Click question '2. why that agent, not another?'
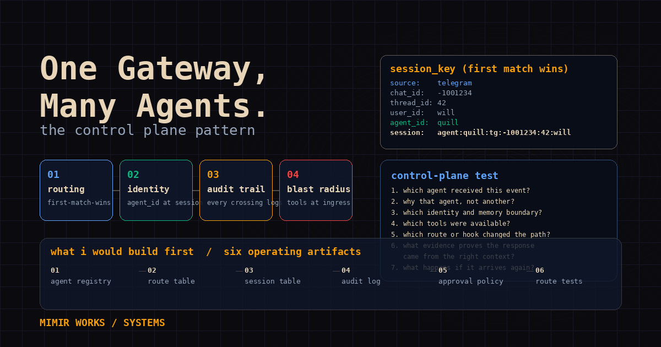This screenshot has width=661, height=347. tap(453, 202)
